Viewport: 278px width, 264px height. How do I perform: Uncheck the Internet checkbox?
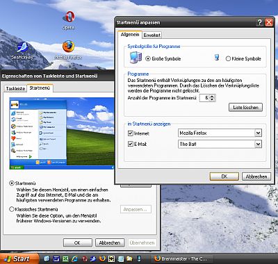131,133
